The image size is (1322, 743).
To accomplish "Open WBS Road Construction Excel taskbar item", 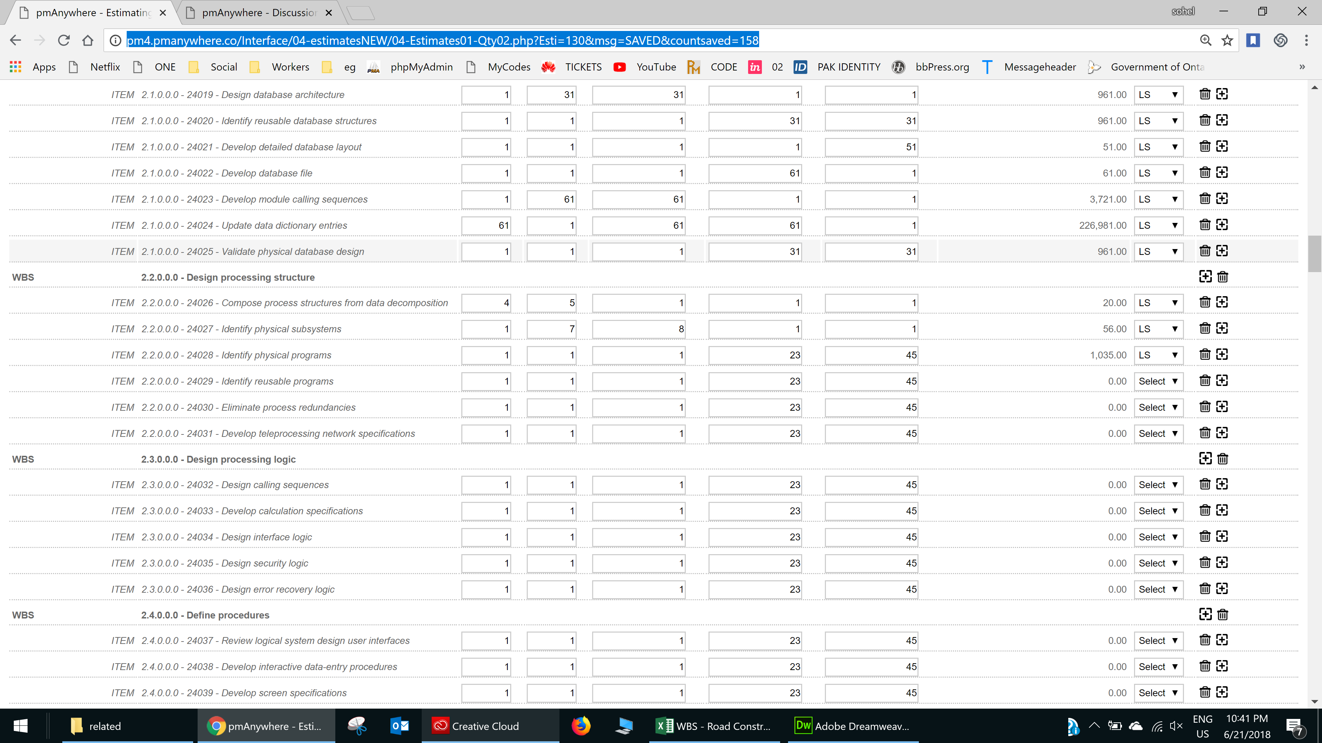I will (714, 726).
